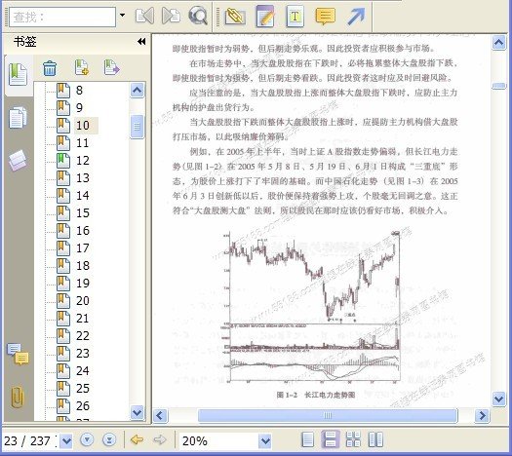512x456 pixels.
Task: Switch to continuous facing layout
Action: click(353, 439)
